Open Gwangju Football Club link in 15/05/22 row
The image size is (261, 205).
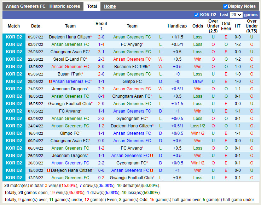[69, 104]
